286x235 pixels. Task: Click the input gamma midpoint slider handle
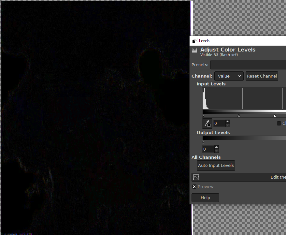click(239, 115)
